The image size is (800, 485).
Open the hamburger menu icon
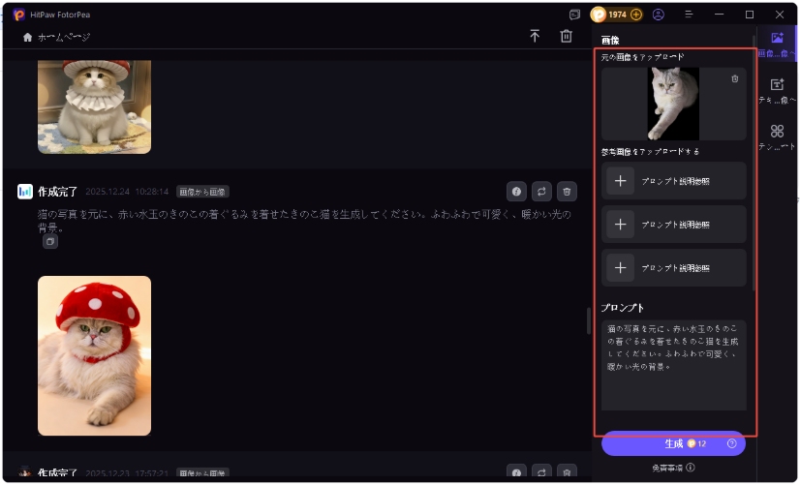[689, 15]
